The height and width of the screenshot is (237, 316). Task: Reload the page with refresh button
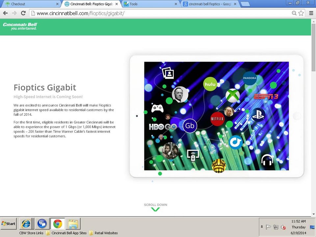(x=23, y=13)
